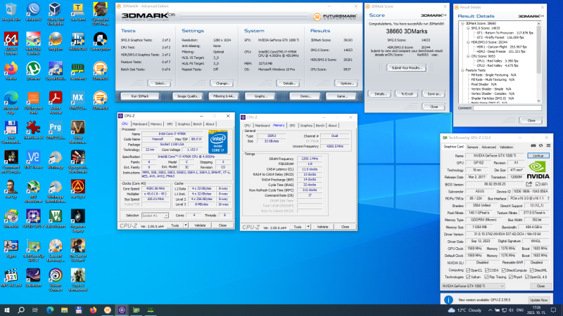
Task: Open the Tera Term desktop shortcut
Action: (77, 12)
